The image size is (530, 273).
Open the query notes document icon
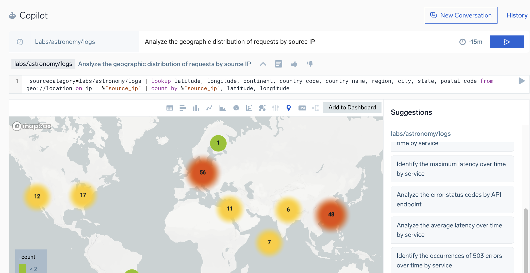tap(278, 64)
